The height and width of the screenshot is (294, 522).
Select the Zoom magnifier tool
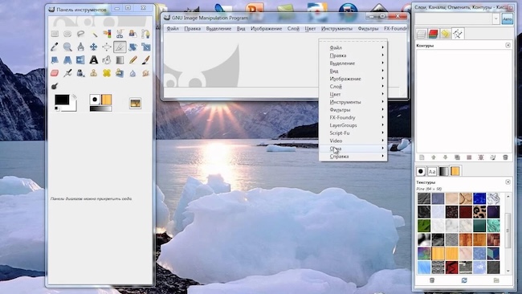tap(67, 47)
